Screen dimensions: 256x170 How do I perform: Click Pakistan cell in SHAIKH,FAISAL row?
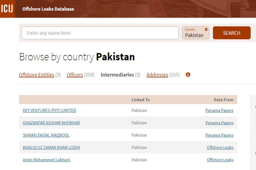pos(139,135)
